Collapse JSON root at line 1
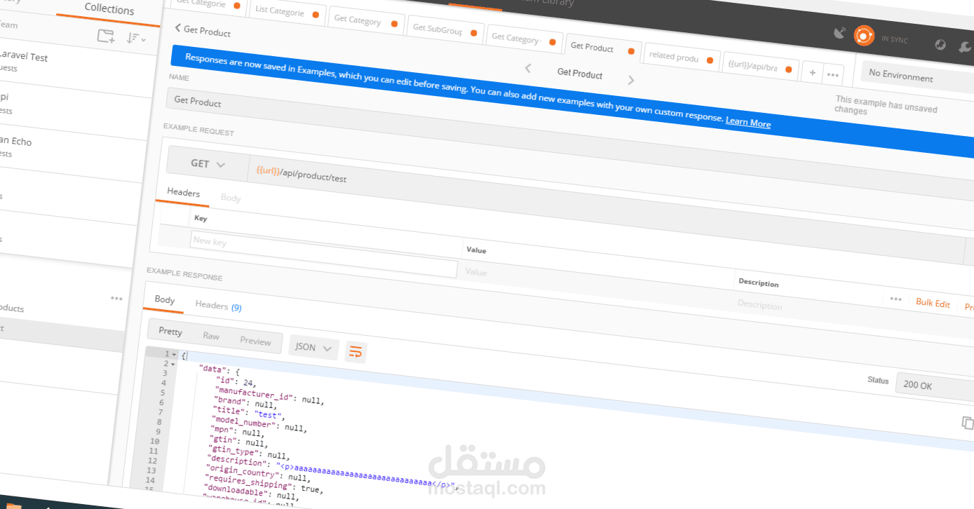 coord(174,355)
